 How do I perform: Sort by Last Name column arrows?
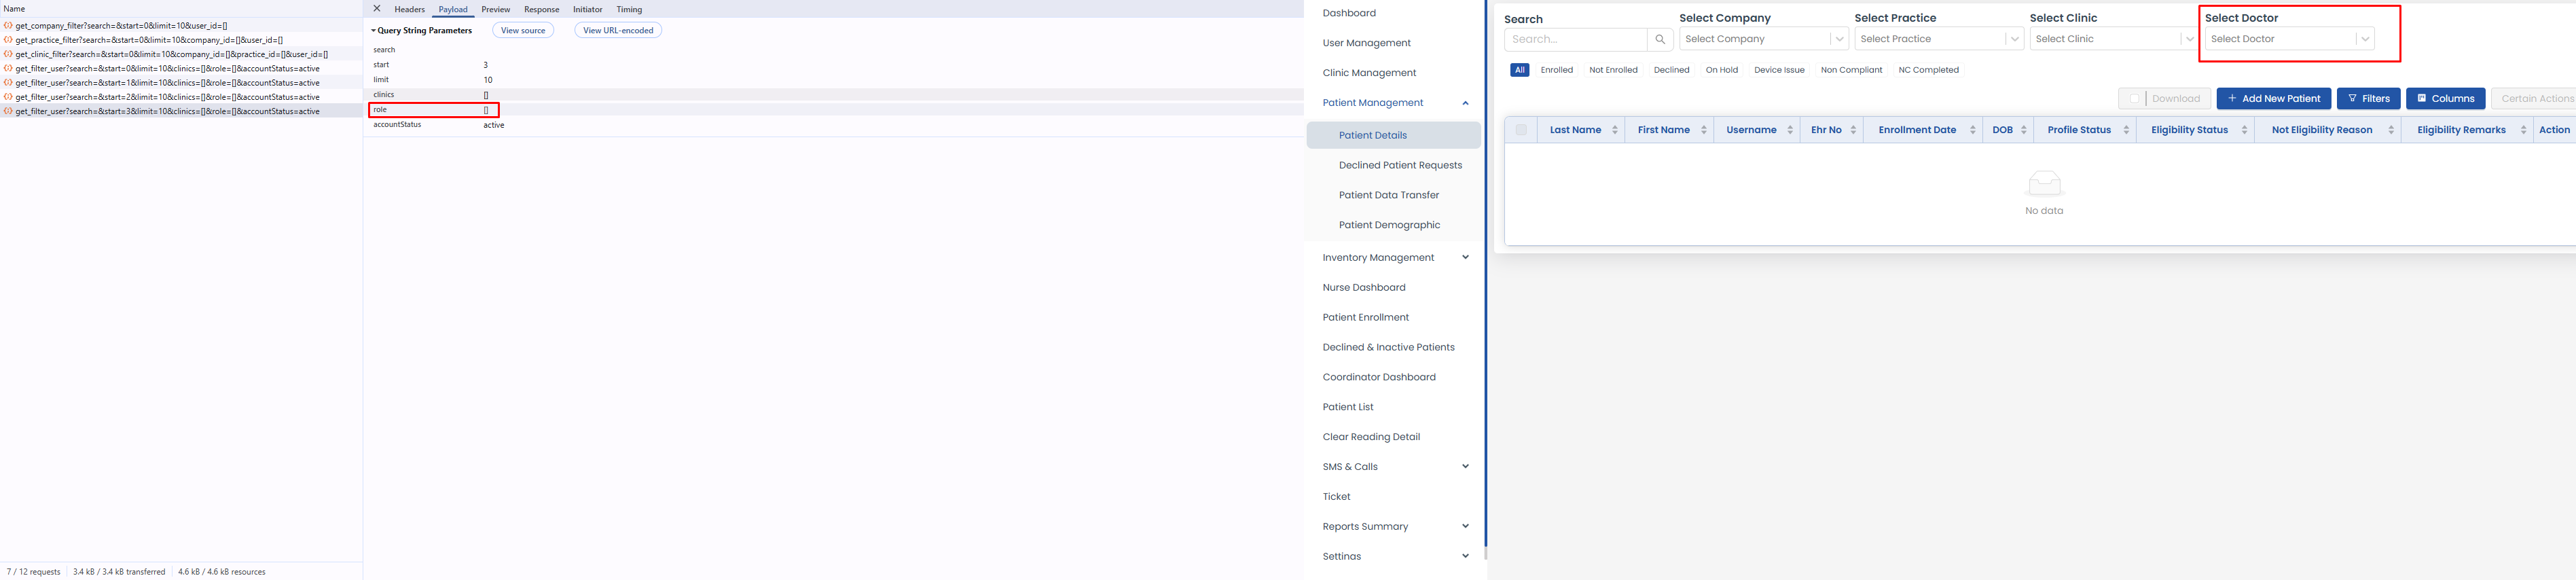pos(1614,130)
